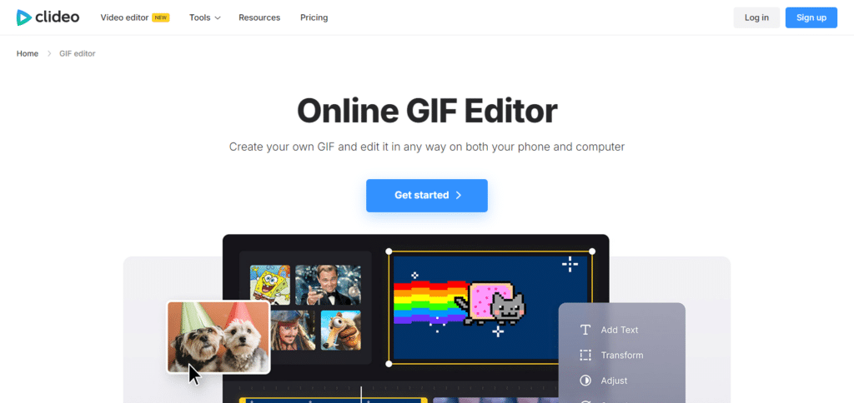Click the Transform label

622,356
